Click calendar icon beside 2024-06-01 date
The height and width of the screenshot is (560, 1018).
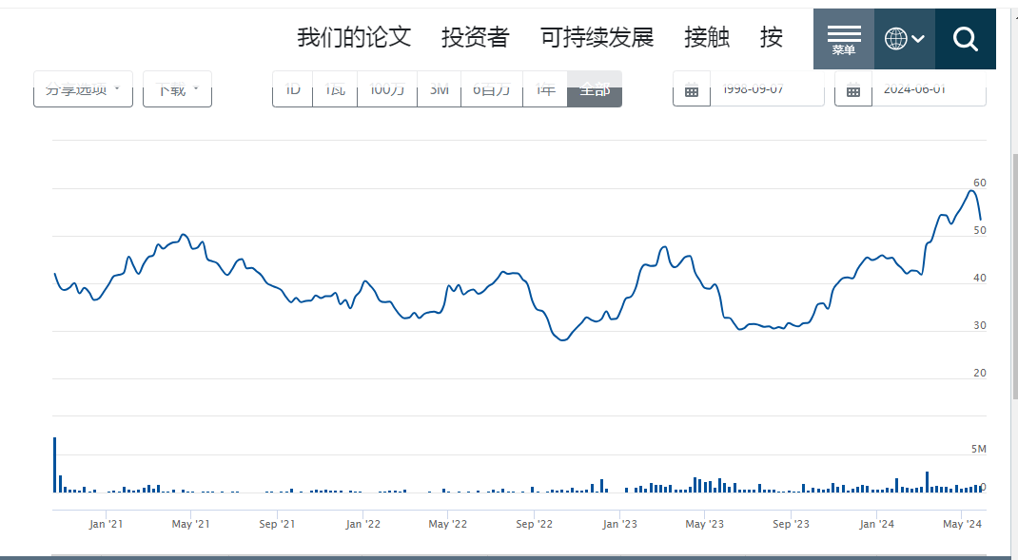853,89
